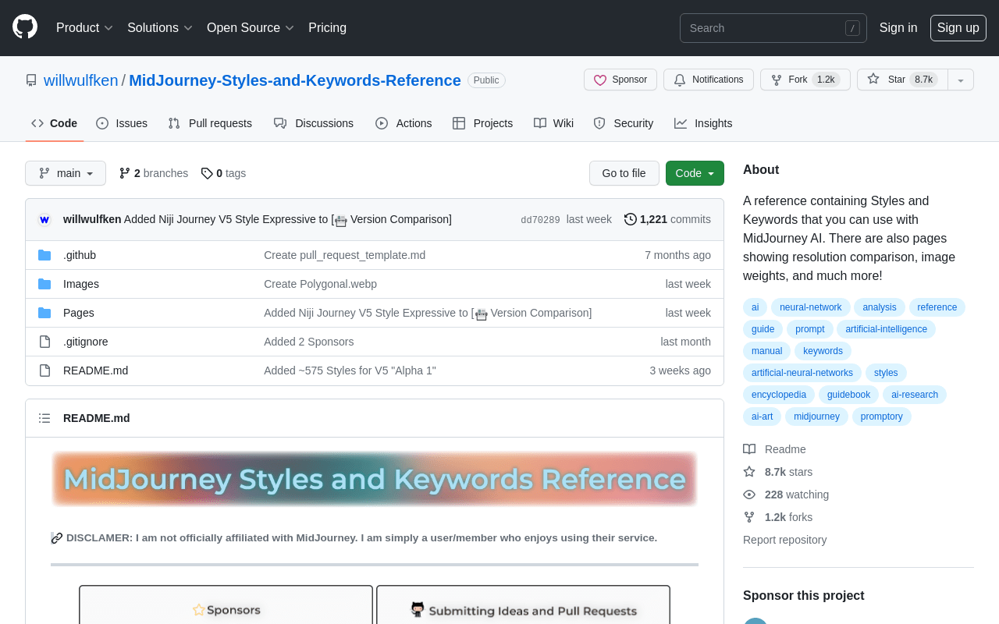Click the 228 watching text

[797, 495]
